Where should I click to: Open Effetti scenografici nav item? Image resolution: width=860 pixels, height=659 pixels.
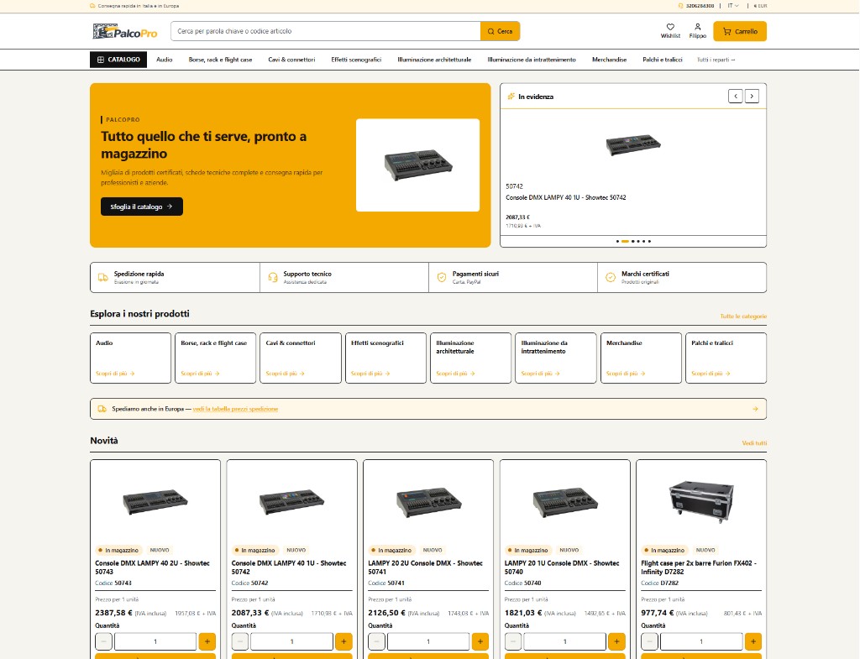(356, 60)
